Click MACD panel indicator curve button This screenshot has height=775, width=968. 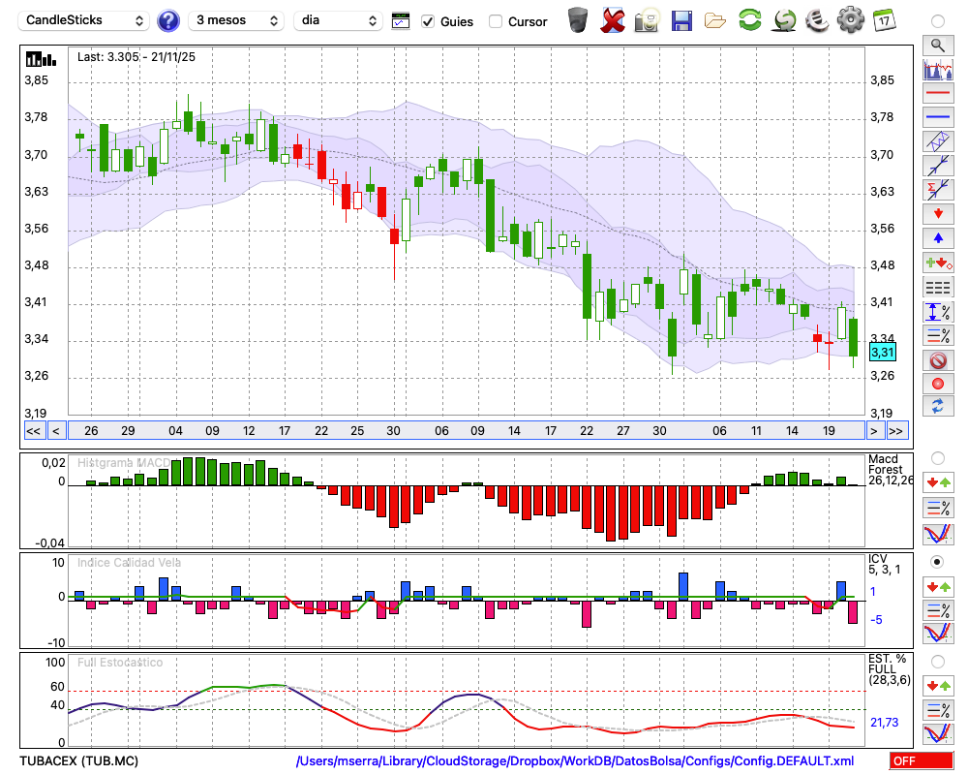[x=938, y=535]
